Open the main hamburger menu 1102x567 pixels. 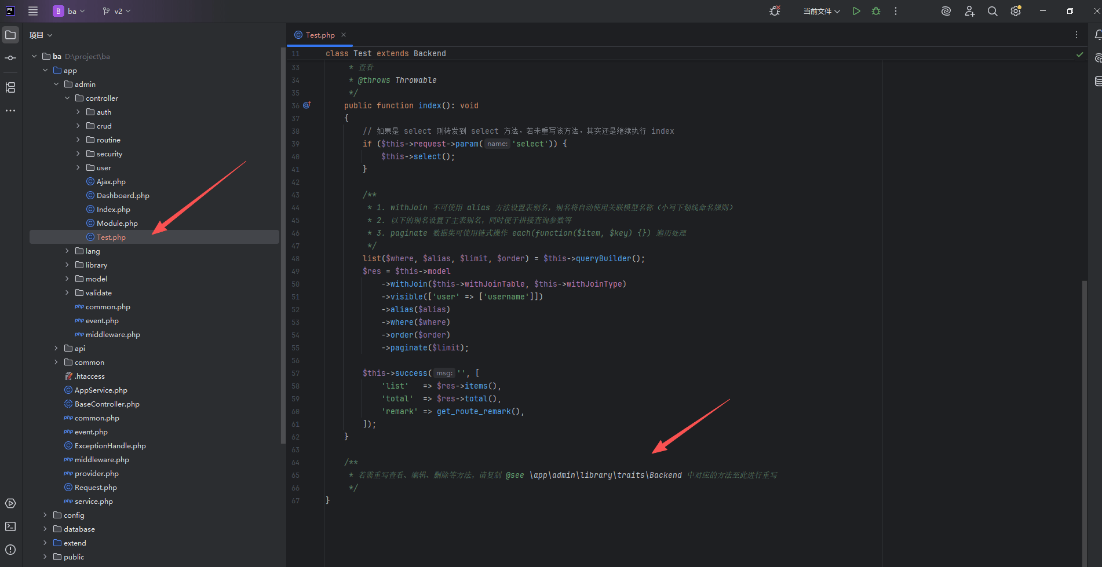click(x=33, y=10)
